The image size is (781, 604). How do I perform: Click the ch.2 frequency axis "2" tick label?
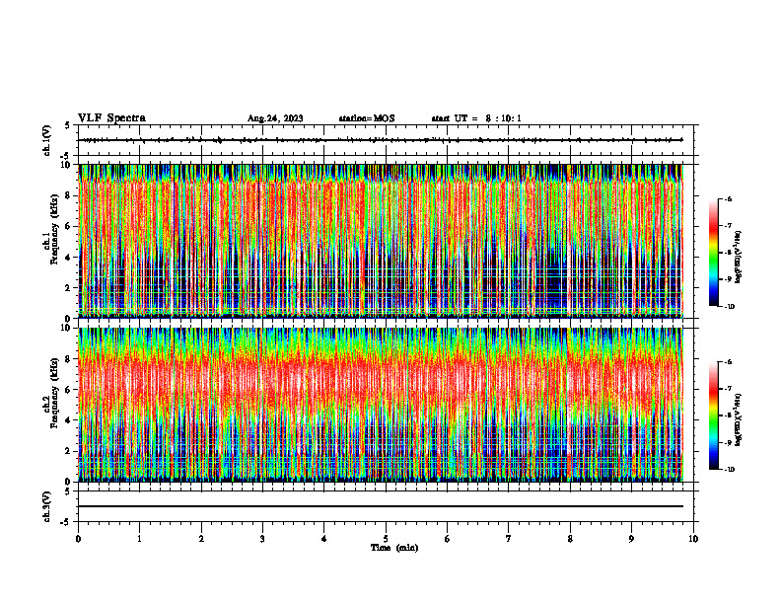point(69,451)
